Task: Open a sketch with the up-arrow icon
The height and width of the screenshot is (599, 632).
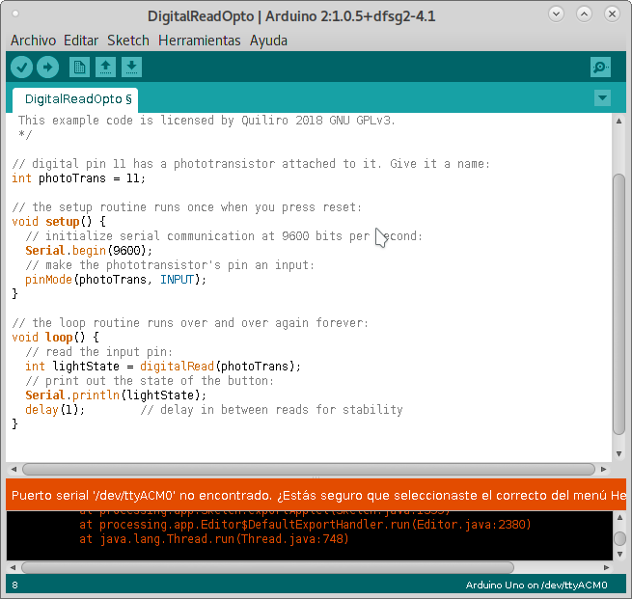Action: point(105,67)
